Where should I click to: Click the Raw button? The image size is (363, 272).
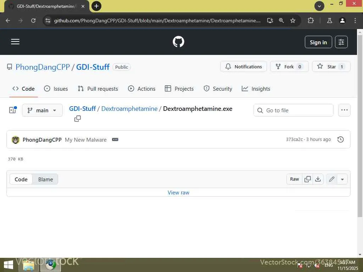click(x=295, y=179)
